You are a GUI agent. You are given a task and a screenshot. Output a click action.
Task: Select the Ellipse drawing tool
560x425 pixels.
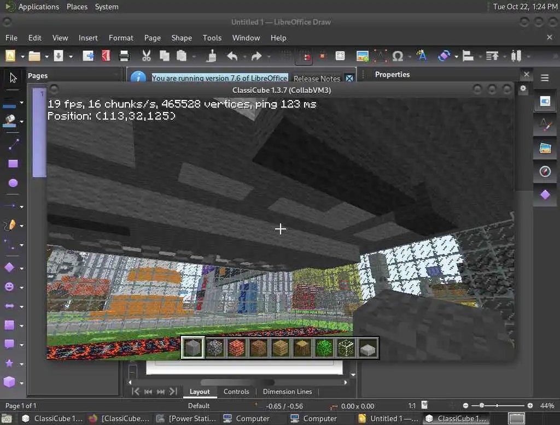pos(13,183)
